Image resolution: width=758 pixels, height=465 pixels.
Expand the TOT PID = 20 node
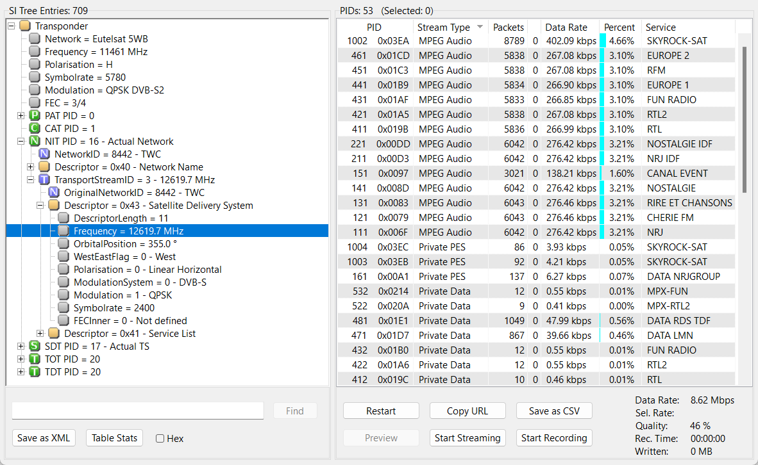point(21,359)
